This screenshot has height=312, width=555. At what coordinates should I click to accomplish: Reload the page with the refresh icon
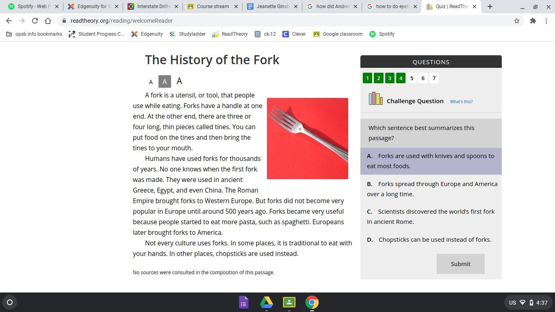pyautogui.click(x=35, y=21)
